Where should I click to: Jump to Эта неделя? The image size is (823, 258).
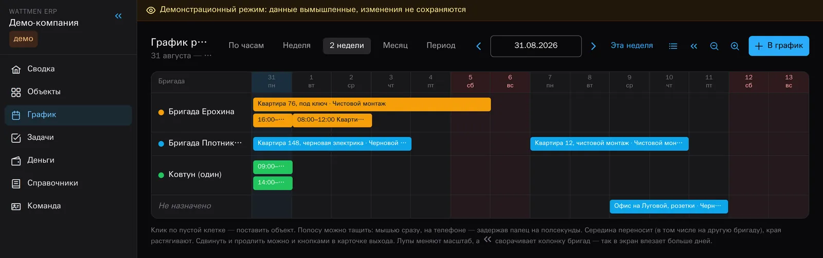pyautogui.click(x=632, y=46)
